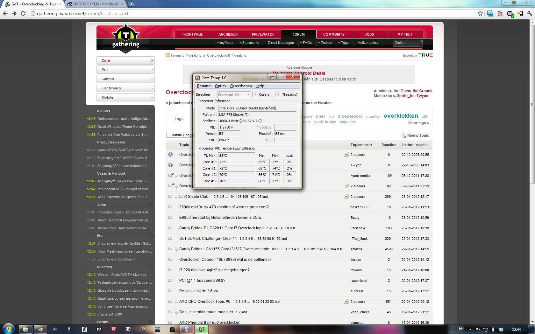Open the football game taskbar icon
The width and height of the screenshot is (535, 334).
coord(128,329)
